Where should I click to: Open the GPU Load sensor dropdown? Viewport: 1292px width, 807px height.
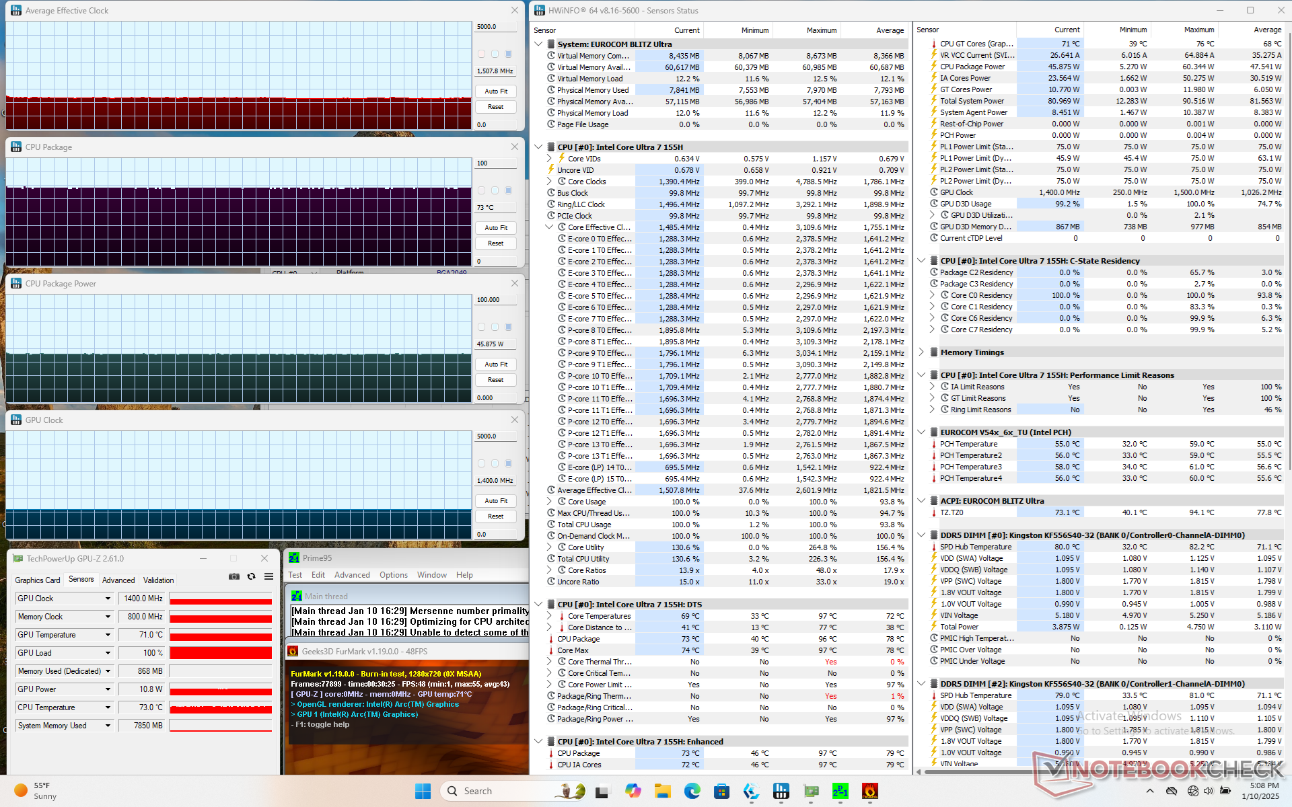pos(108,653)
